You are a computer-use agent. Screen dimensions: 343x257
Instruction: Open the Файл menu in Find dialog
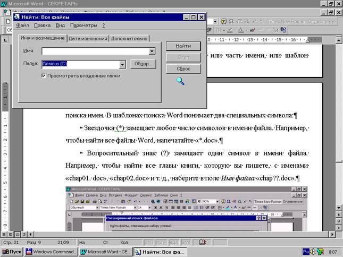click(22, 25)
